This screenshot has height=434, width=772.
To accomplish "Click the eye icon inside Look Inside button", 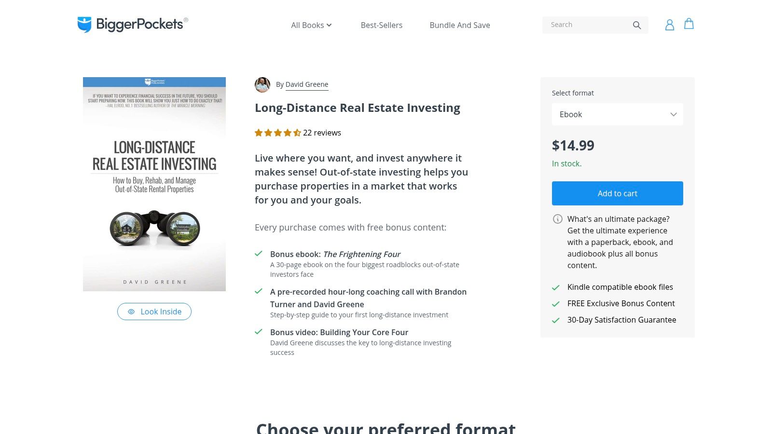I will (131, 312).
